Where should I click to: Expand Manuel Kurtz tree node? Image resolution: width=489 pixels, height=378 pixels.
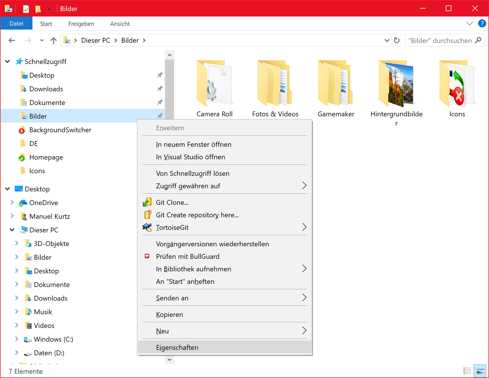point(12,216)
